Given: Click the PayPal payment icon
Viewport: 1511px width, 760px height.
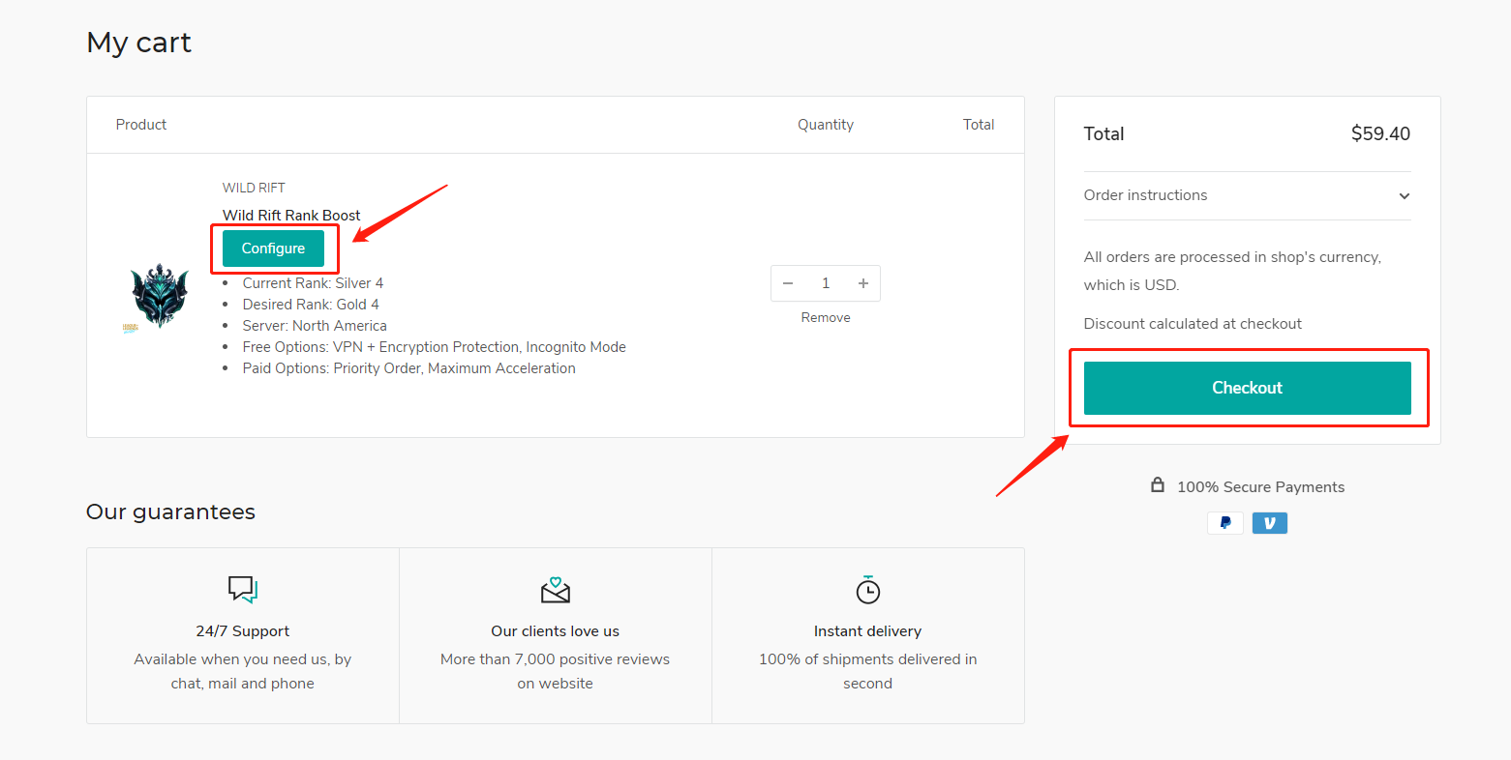Looking at the screenshot, I should pos(1225,523).
